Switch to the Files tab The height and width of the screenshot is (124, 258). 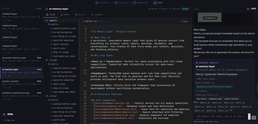coord(51,15)
